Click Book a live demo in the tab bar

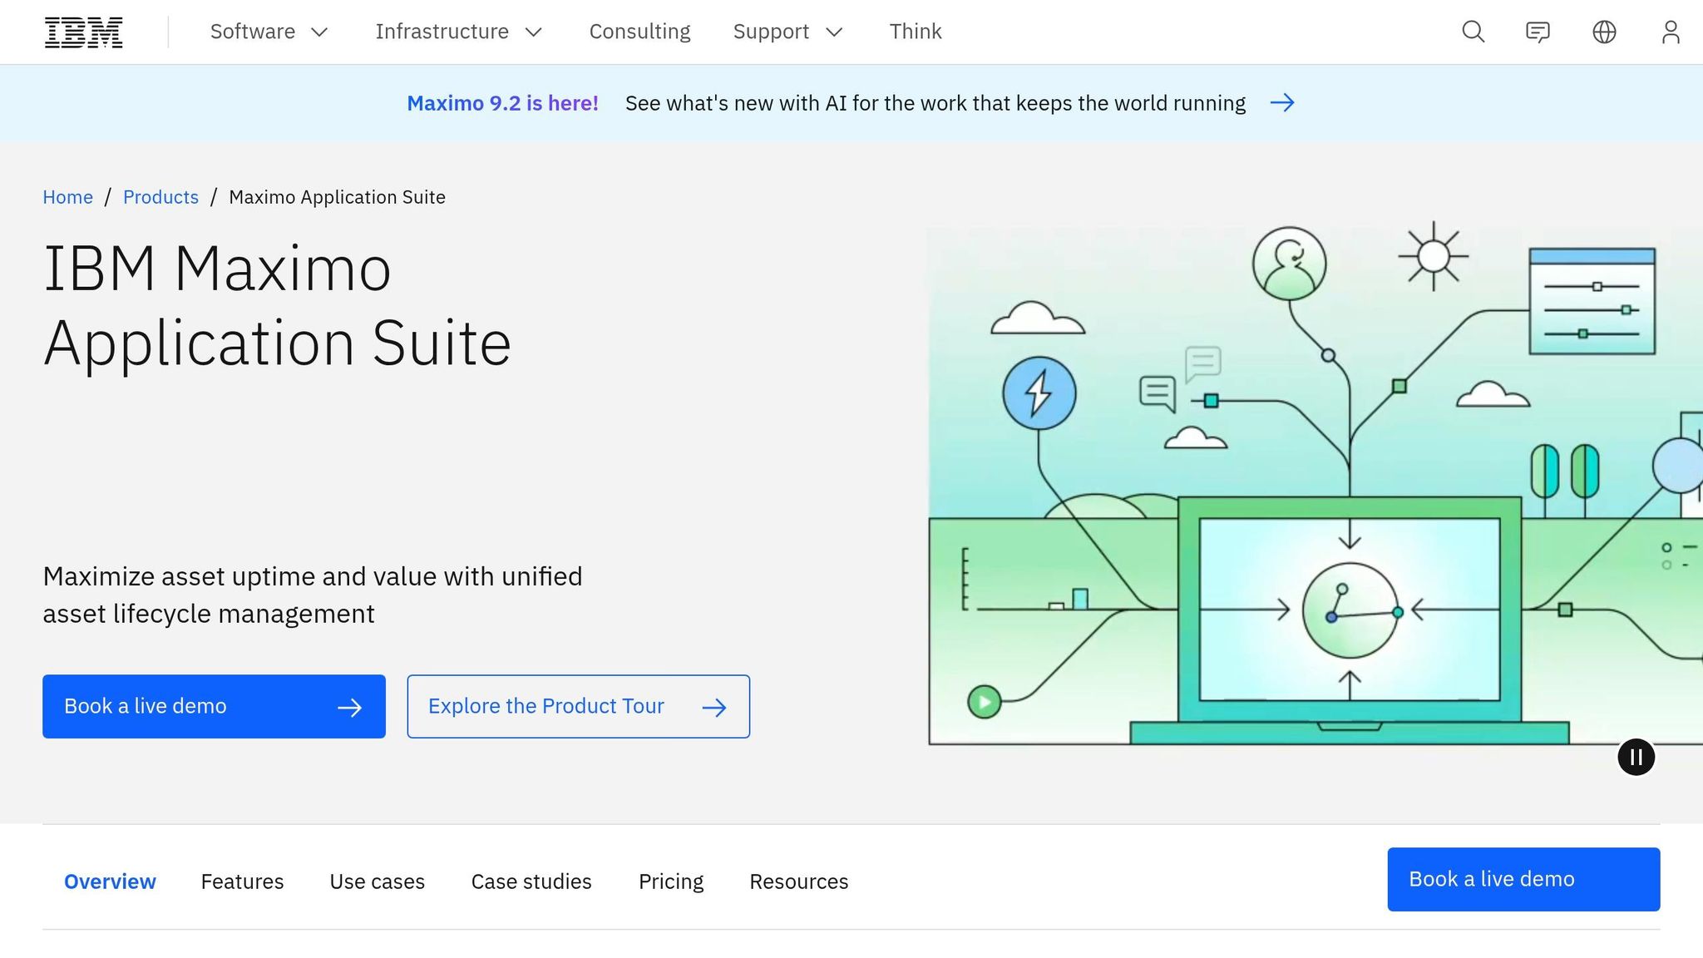[1523, 879]
